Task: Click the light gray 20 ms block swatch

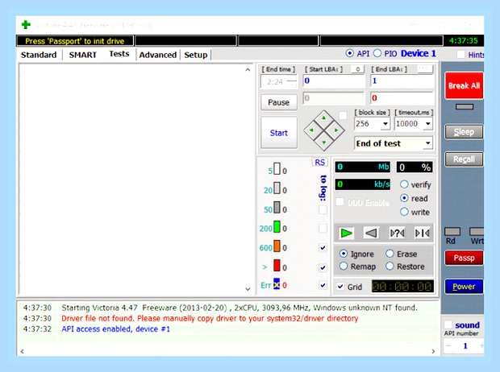Action: point(277,188)
